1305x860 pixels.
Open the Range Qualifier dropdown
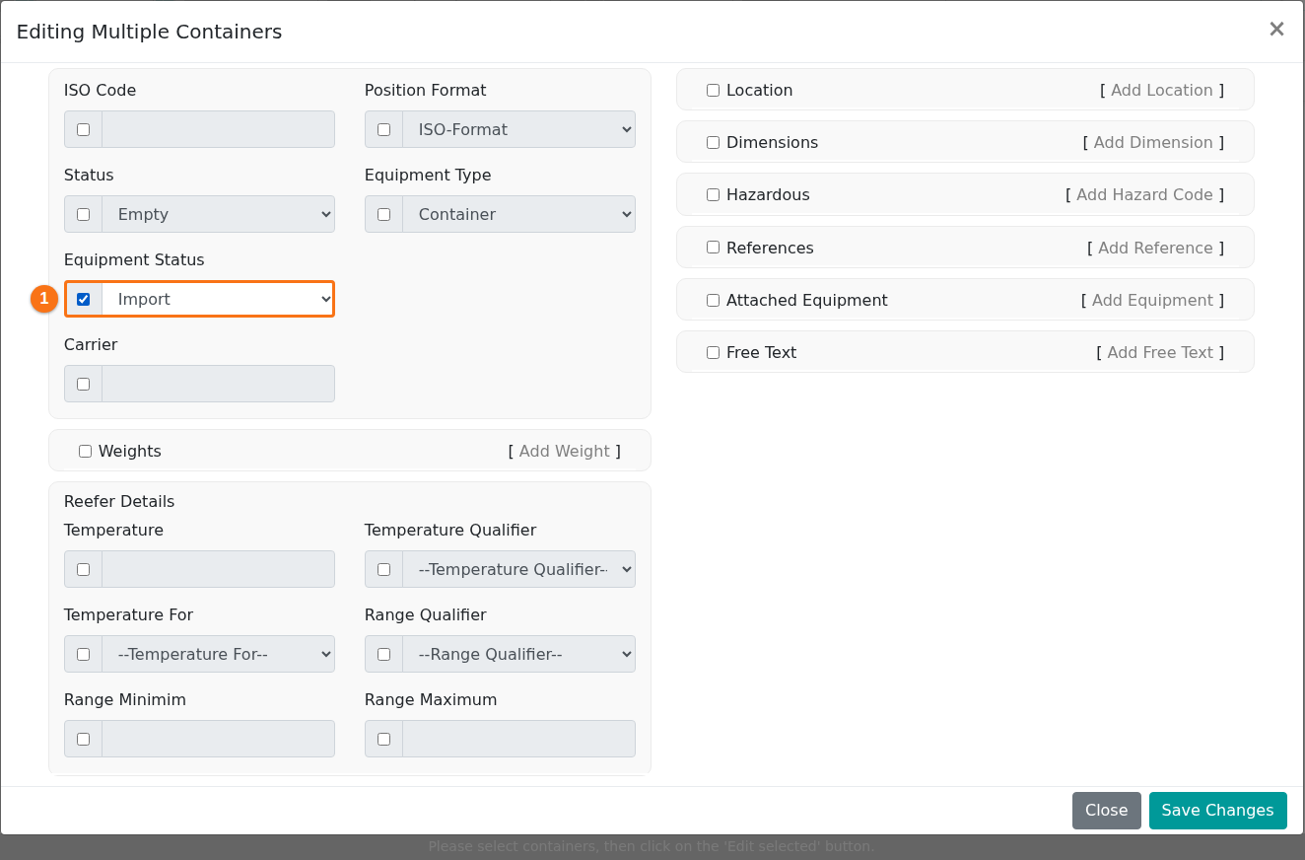click(518, 654)
